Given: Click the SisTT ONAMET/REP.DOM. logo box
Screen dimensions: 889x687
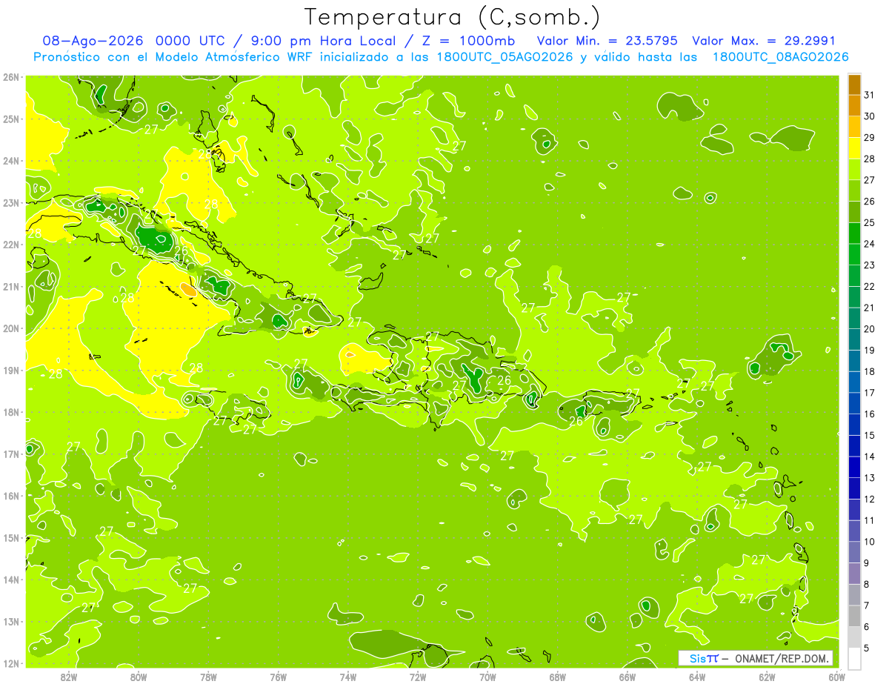Looking at the screenshot, I should coord(756,658).
